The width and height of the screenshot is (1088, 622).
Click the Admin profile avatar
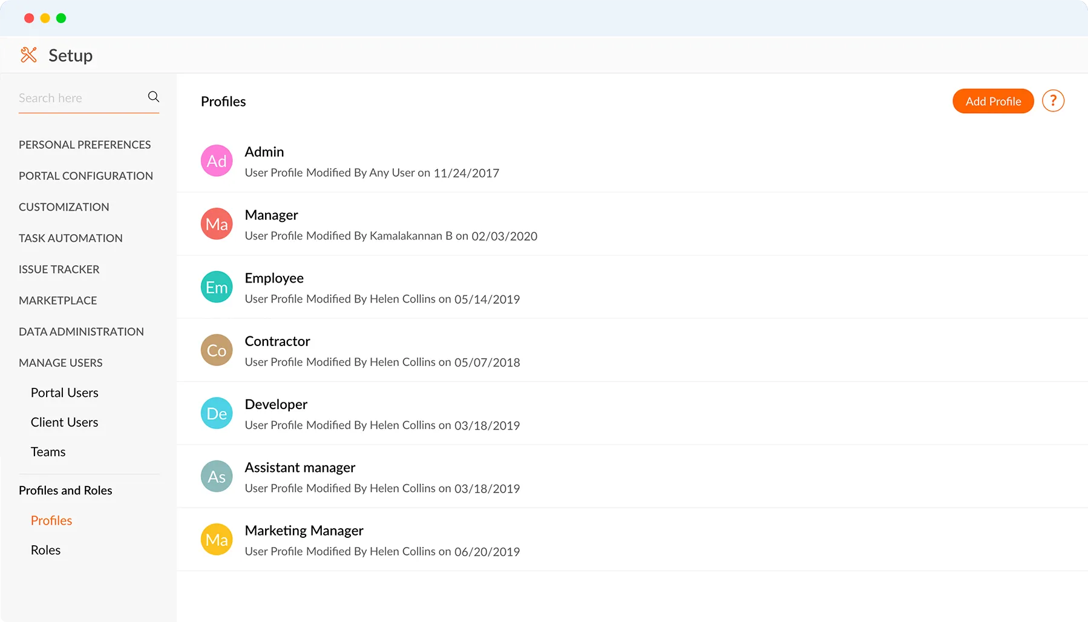pyautogui.click(x=216, y=160)
